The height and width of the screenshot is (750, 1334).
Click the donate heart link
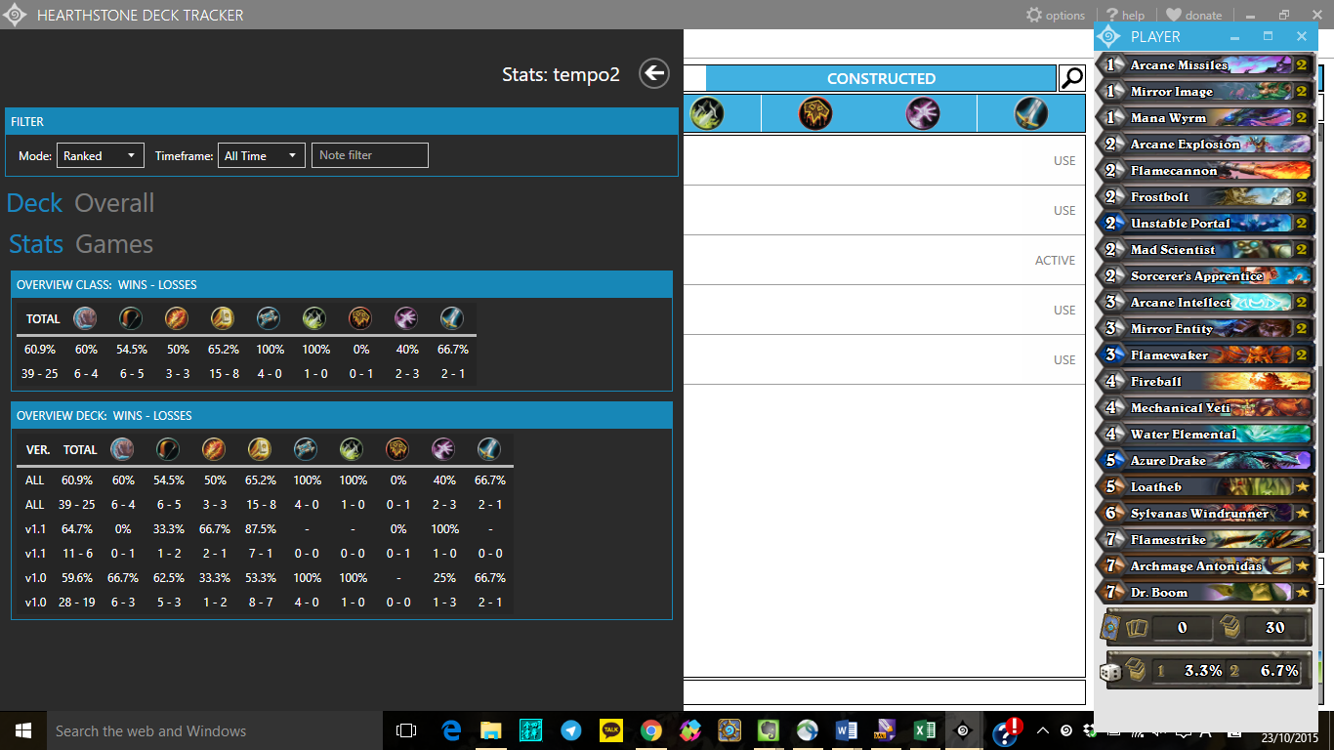point(1193,15)
